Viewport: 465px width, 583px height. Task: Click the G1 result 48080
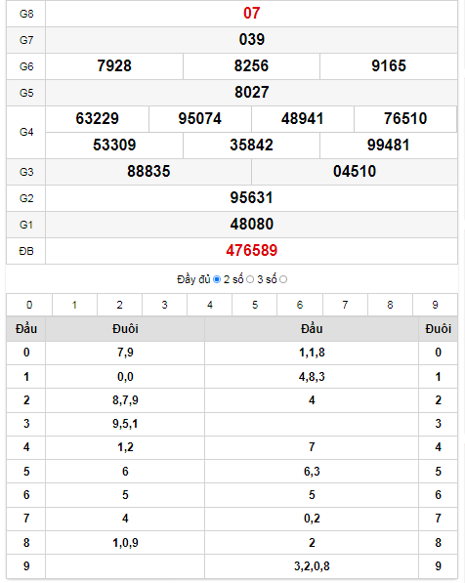pos(251,225)
